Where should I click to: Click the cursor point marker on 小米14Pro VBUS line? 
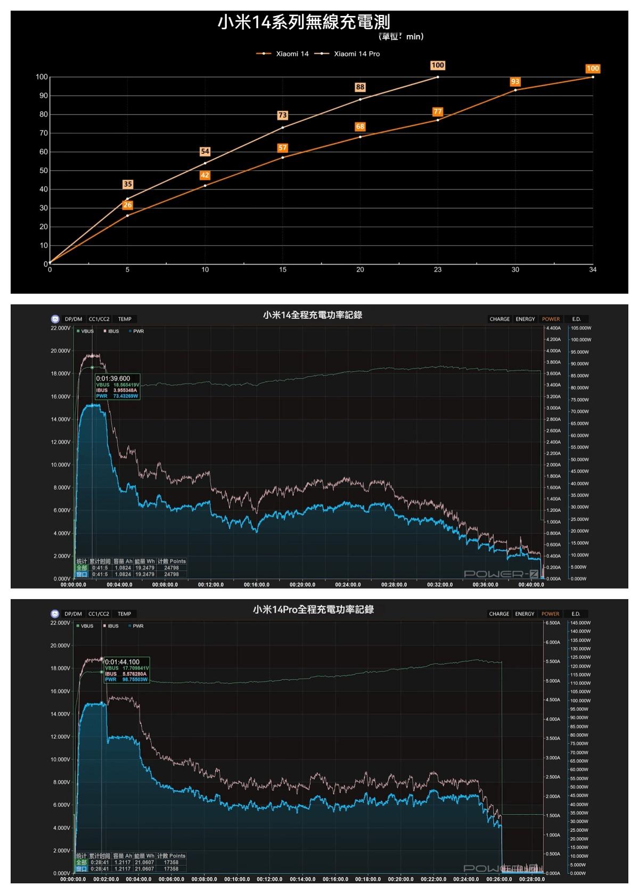tap(101, 672)
